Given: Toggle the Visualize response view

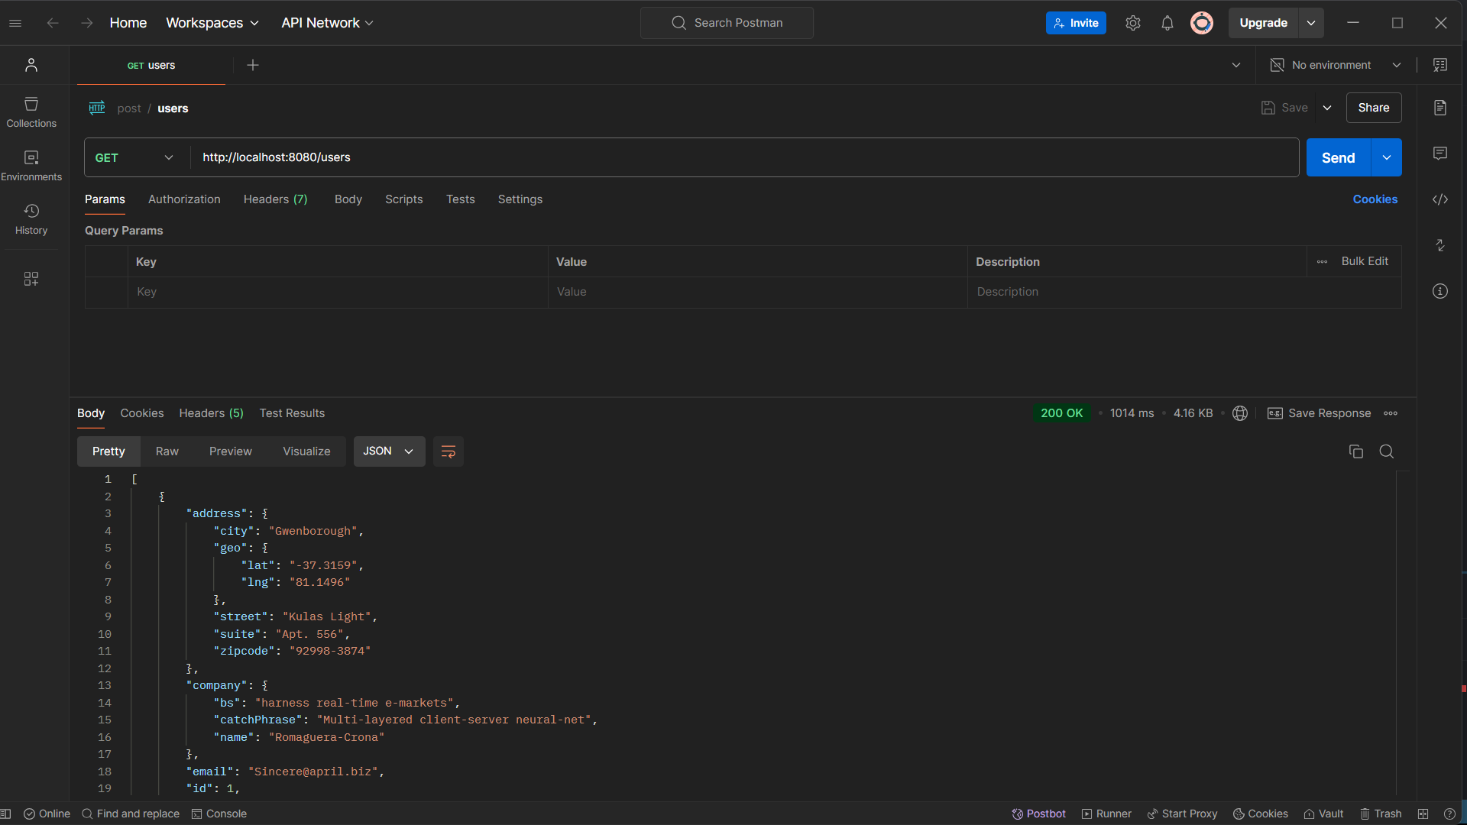Looking at the screenshot, I should 306,451.
